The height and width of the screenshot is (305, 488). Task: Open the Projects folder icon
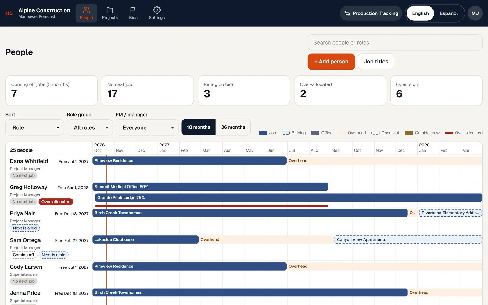pyautogui.click(x=110, y=10)
